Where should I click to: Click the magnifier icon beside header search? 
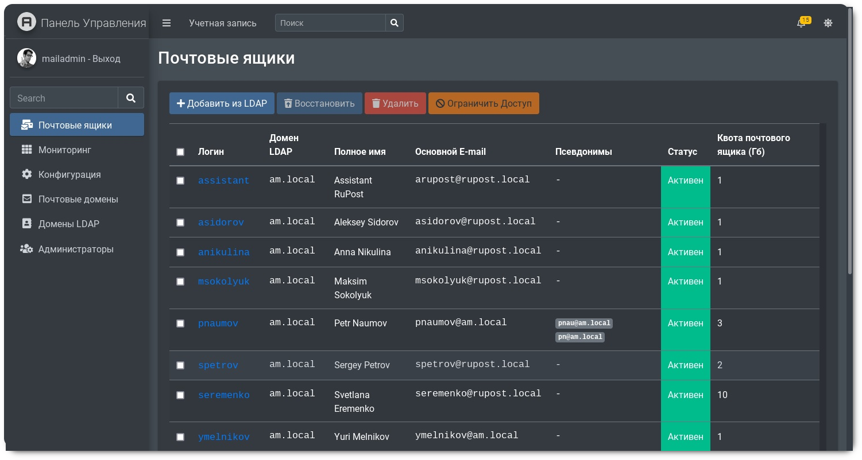395,23
